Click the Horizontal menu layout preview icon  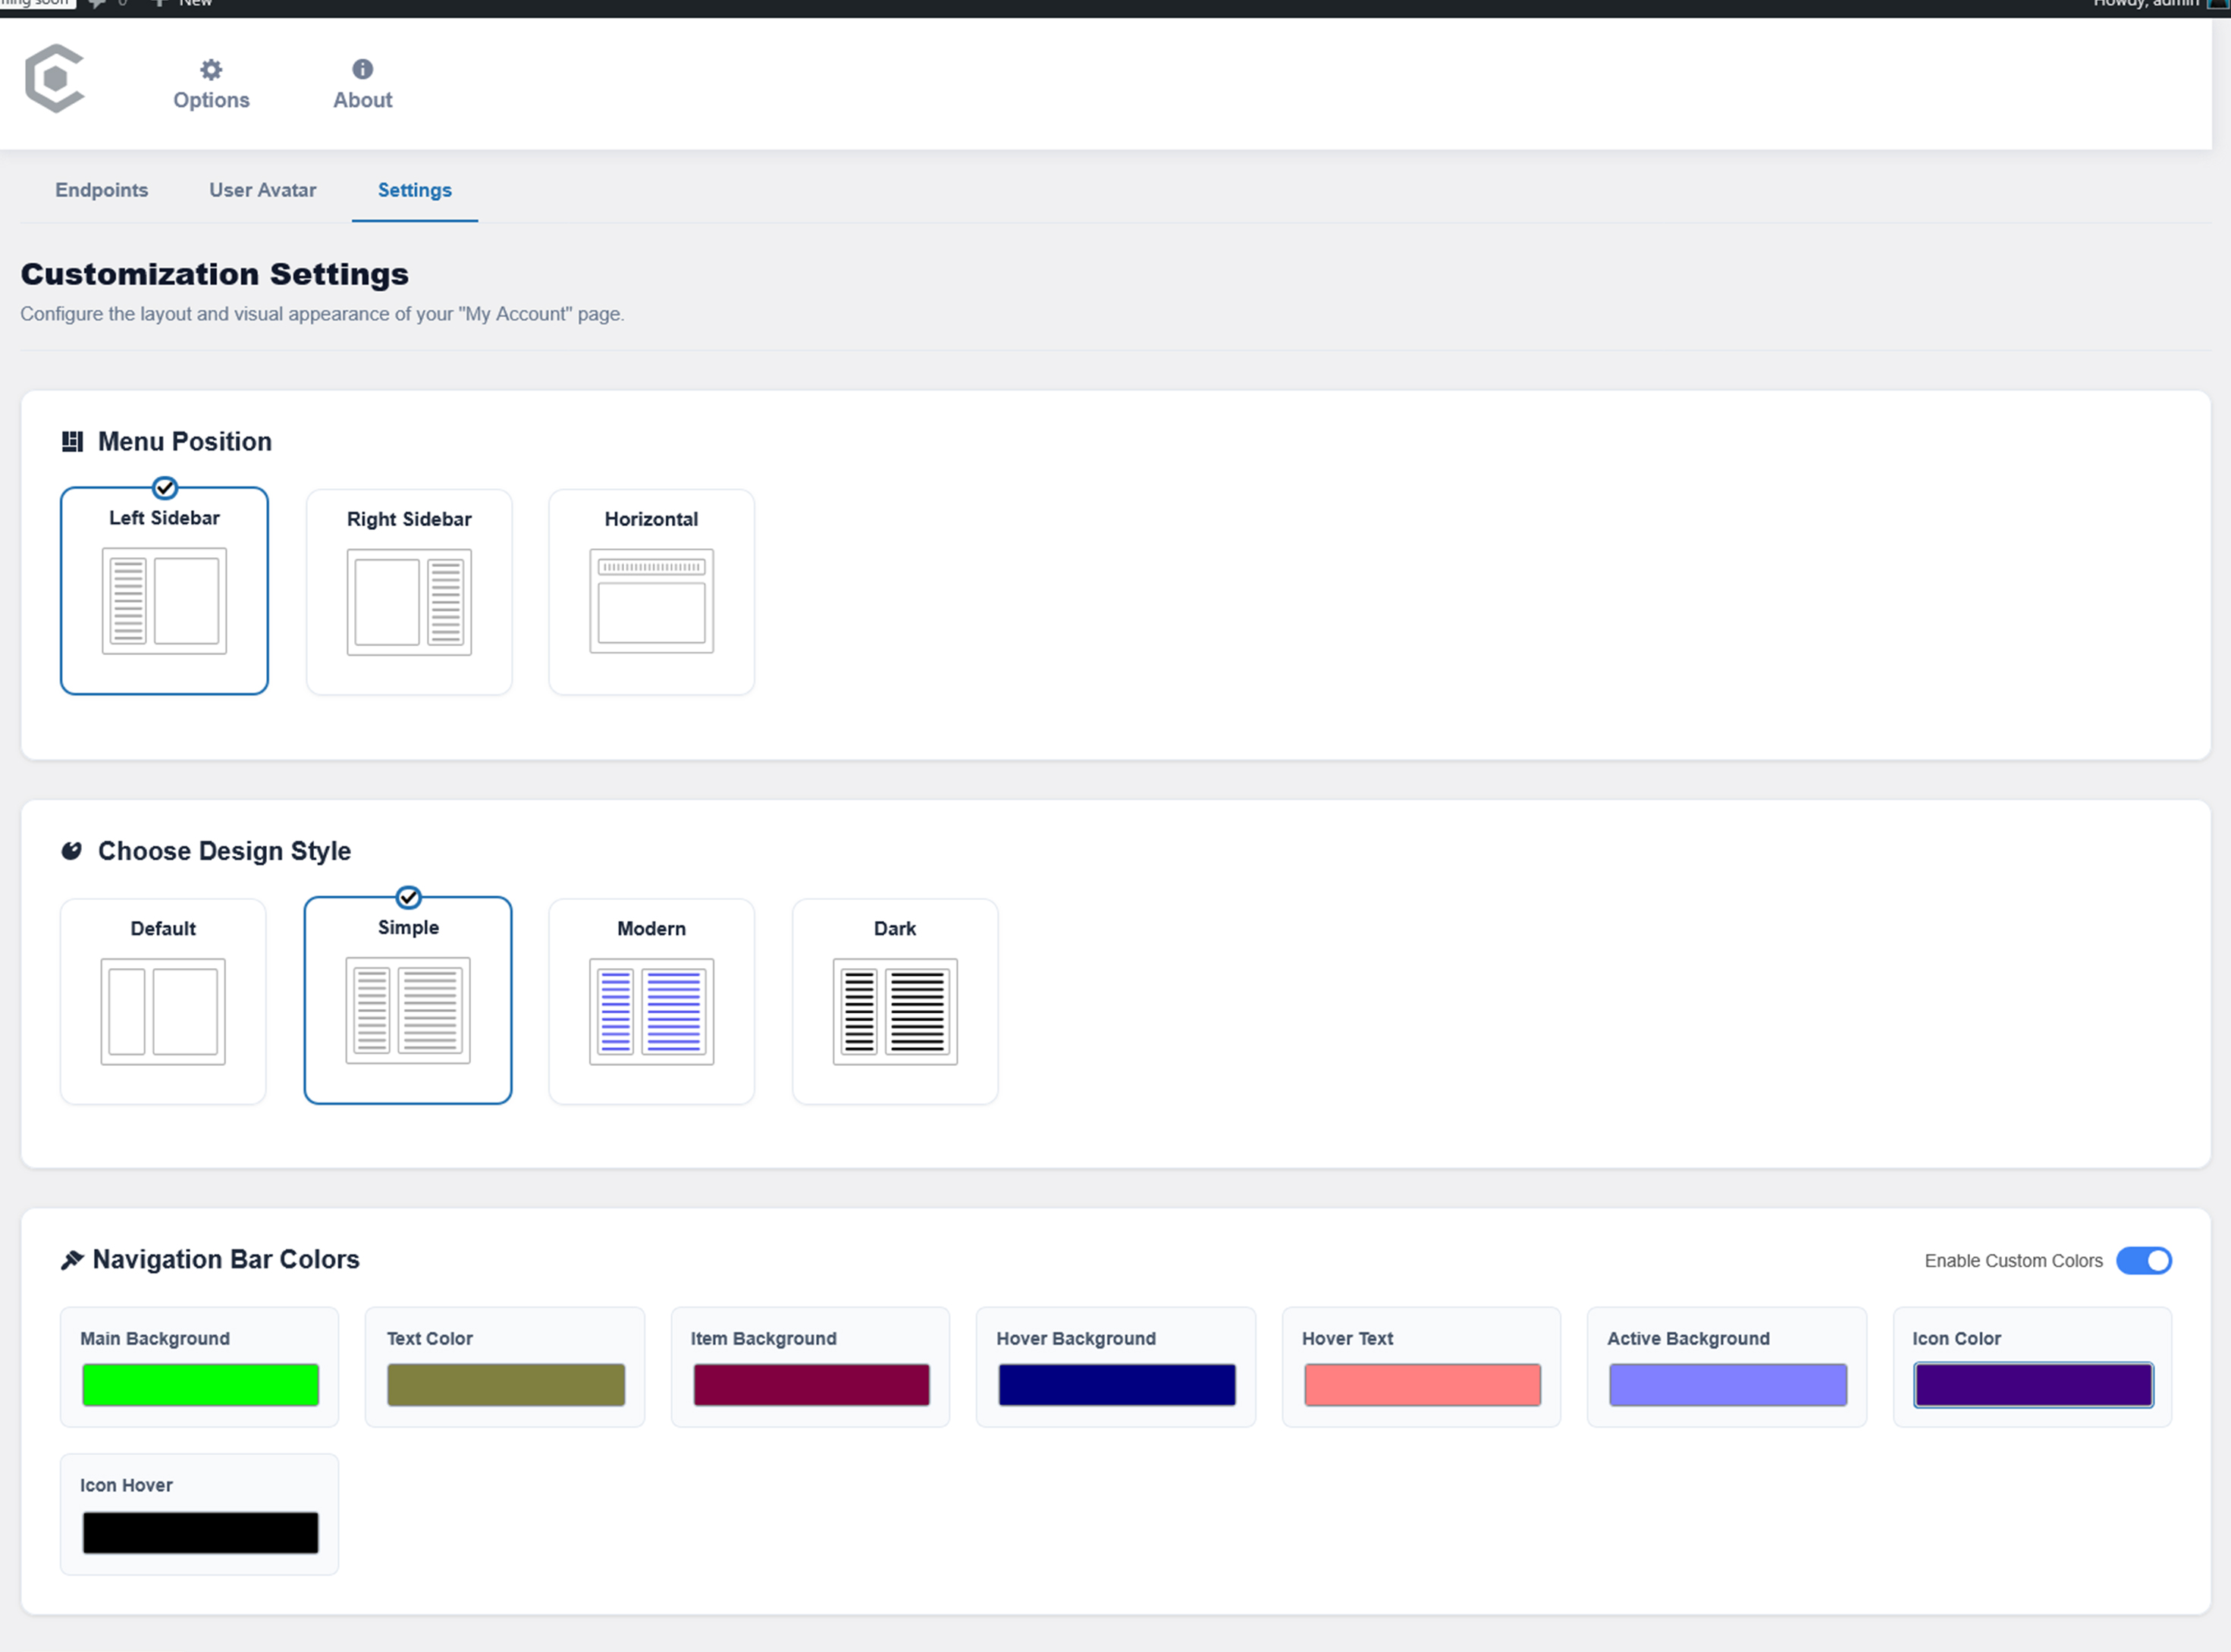click(651, 601)
